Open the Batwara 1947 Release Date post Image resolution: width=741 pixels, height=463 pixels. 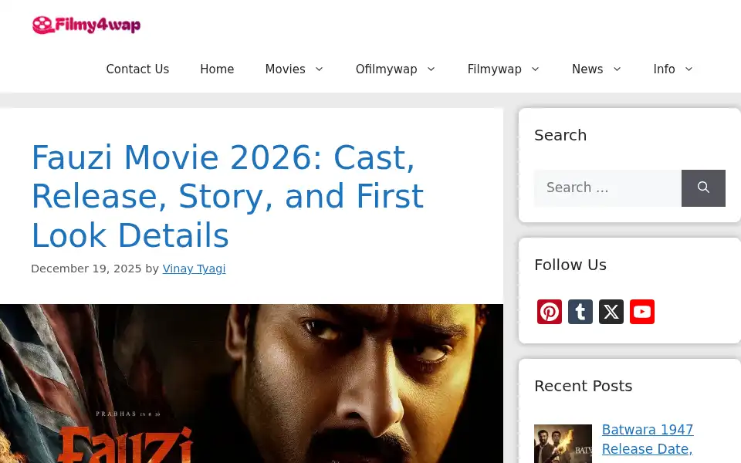648,439
